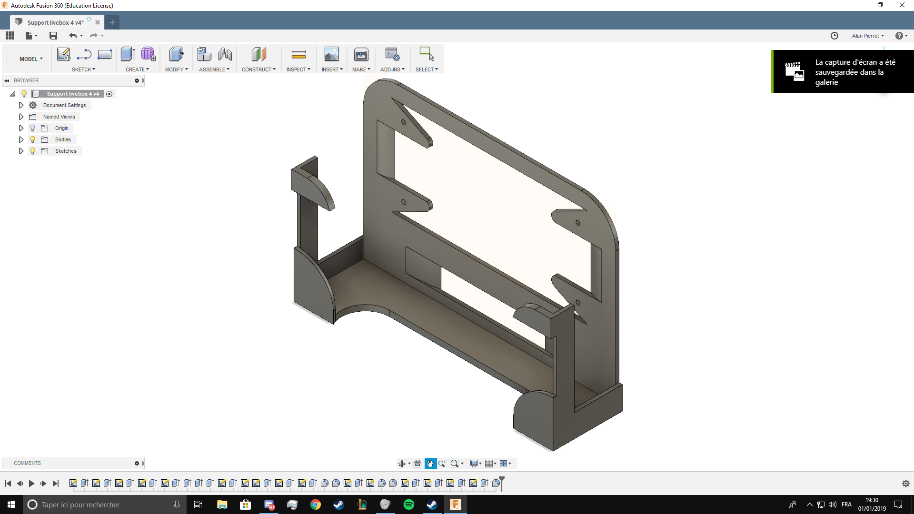Expand the Named Views node

[x=21, y=117]
